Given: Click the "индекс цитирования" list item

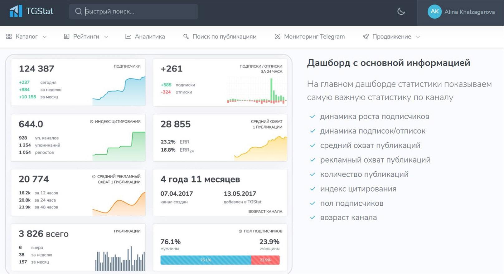Looking at the screenshot, I should pyautogui.click(x=358, y=189).
